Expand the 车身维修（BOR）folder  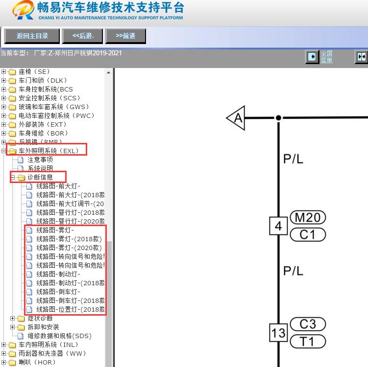pyautogui.click(x=3, y=134)
